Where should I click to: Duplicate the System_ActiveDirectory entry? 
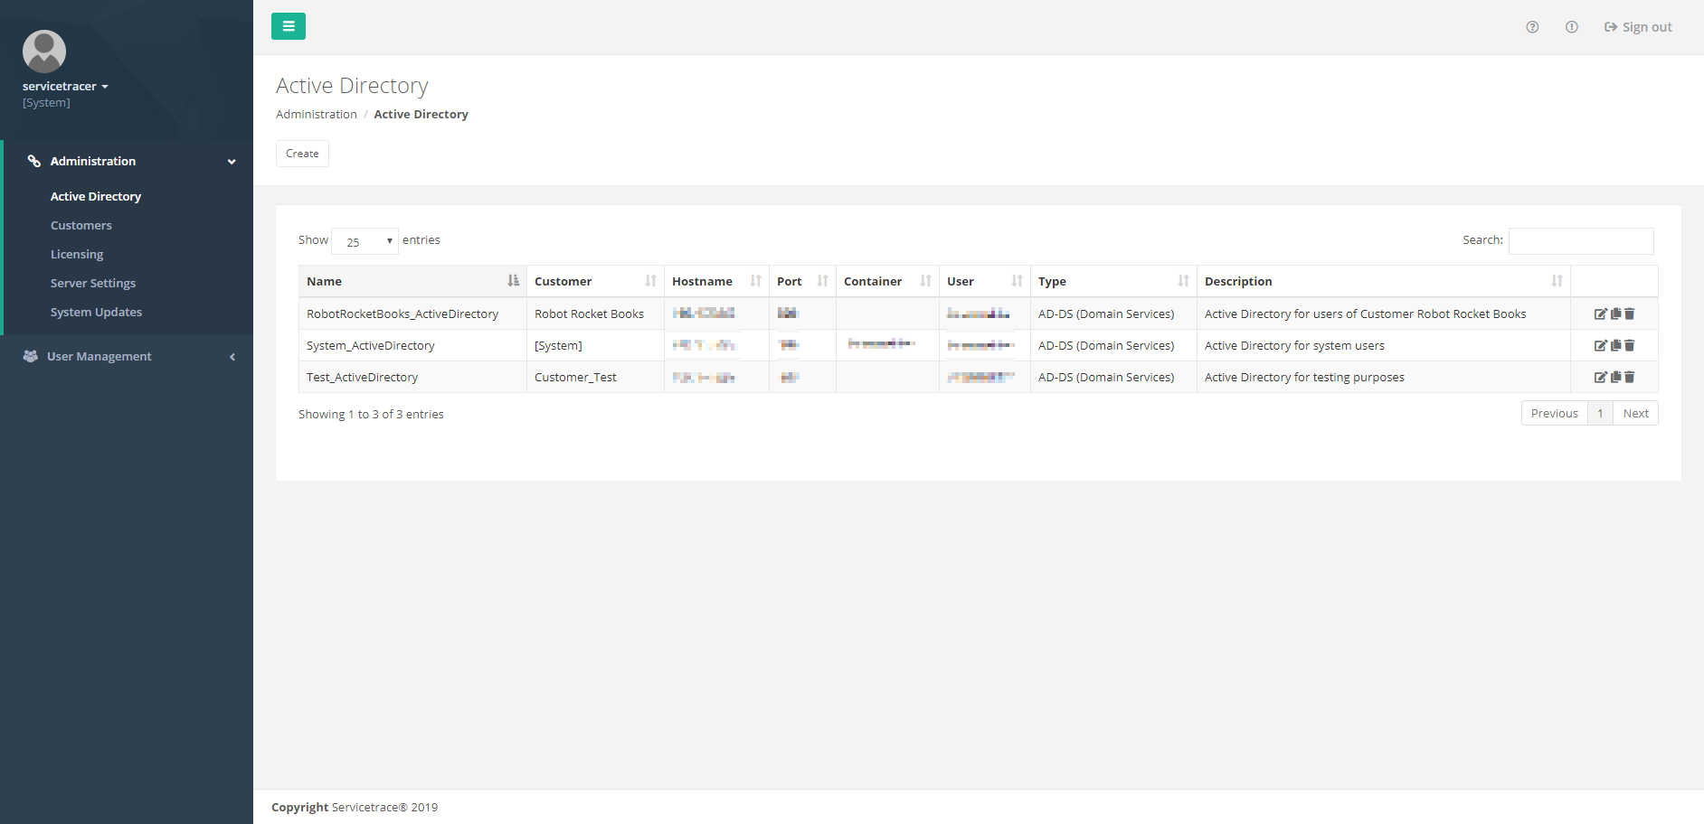pos(1615,345)
